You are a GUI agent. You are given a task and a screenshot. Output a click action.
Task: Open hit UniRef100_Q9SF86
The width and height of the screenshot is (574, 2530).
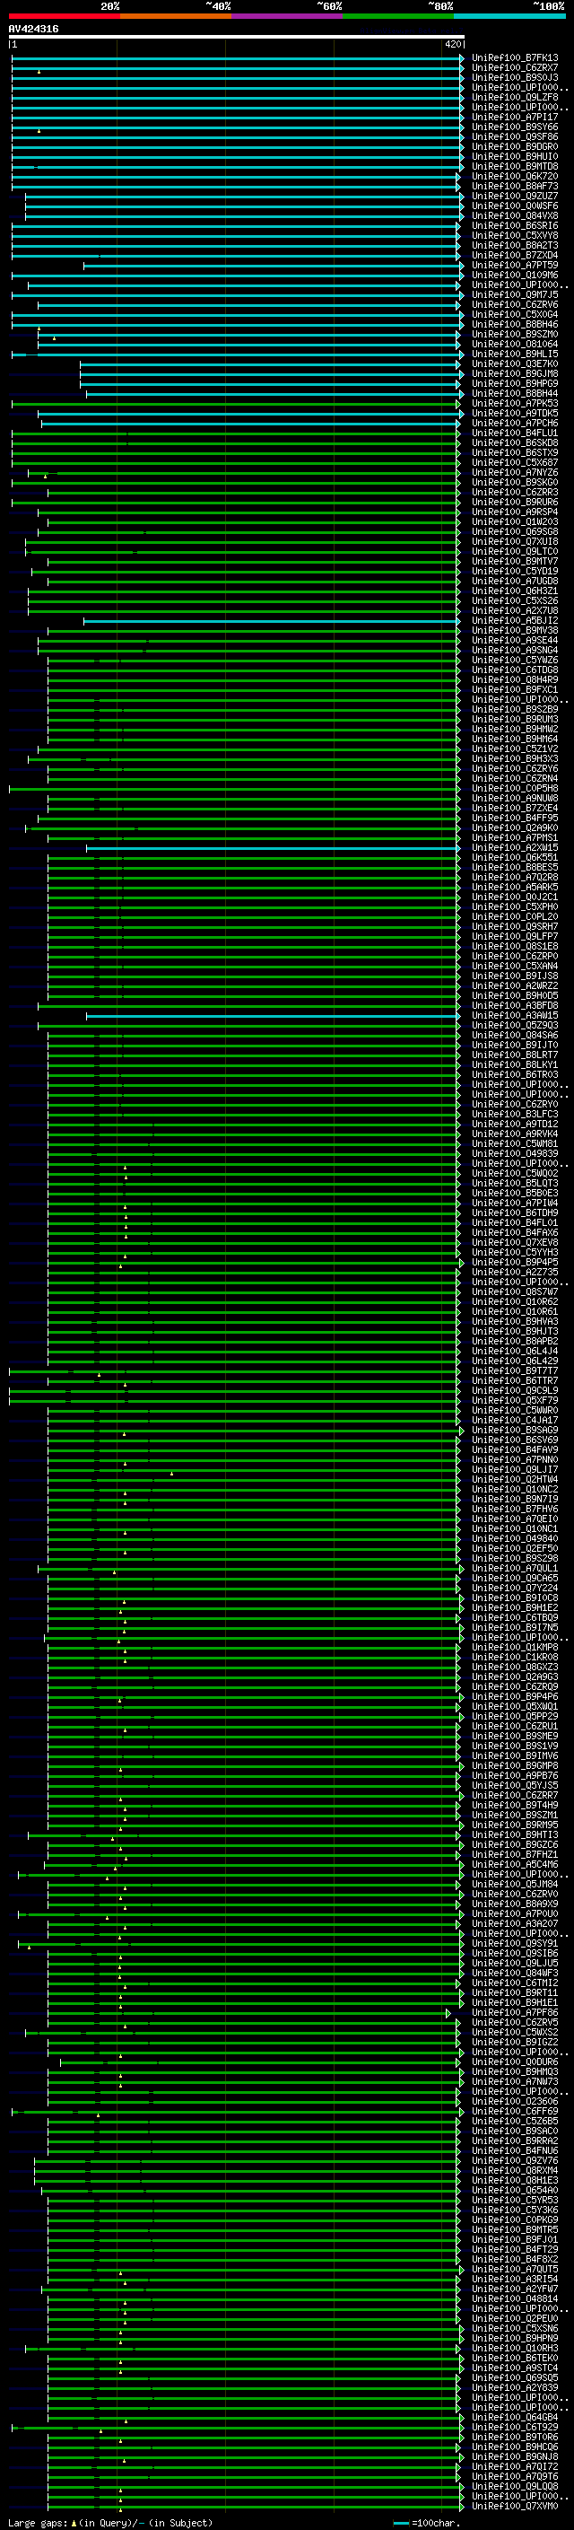(515, 136)
